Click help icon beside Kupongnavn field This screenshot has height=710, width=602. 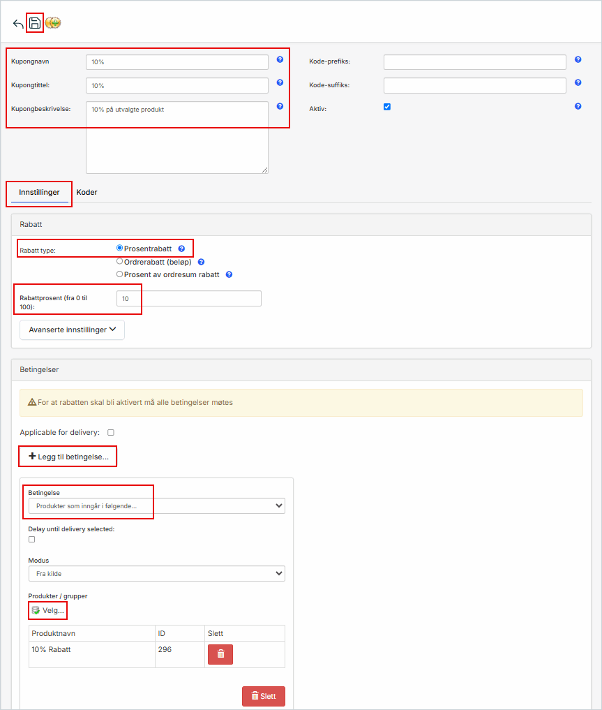[280, 60]
